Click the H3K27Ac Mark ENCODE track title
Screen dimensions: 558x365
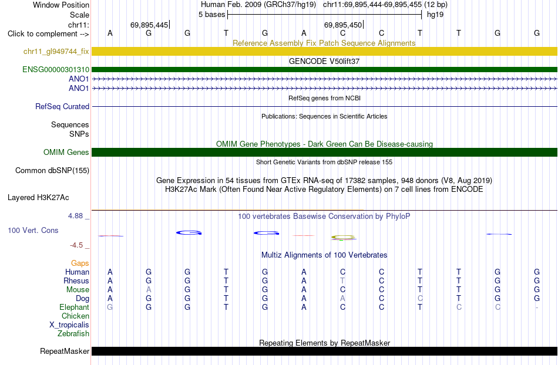click(324, 190)
